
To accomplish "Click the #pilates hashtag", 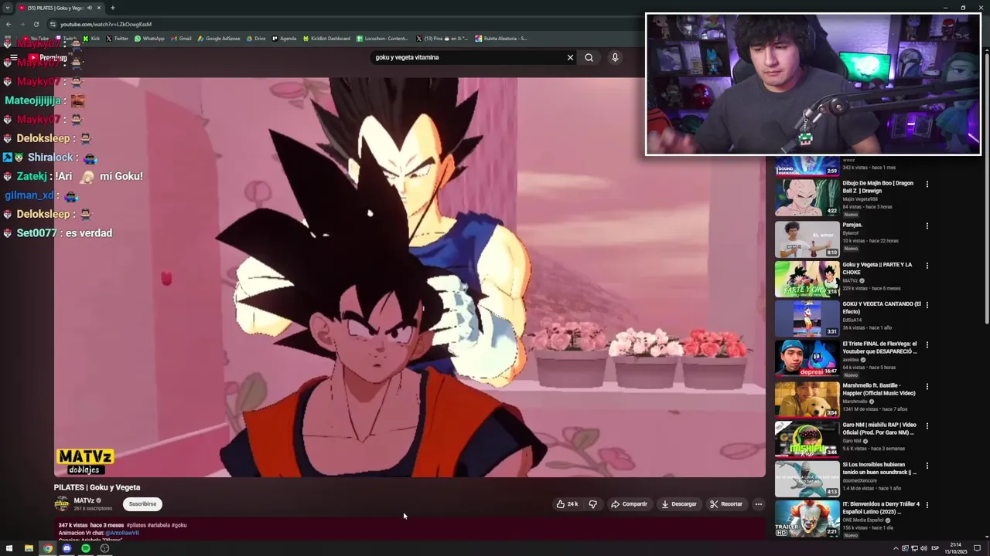I will (135, 525).
